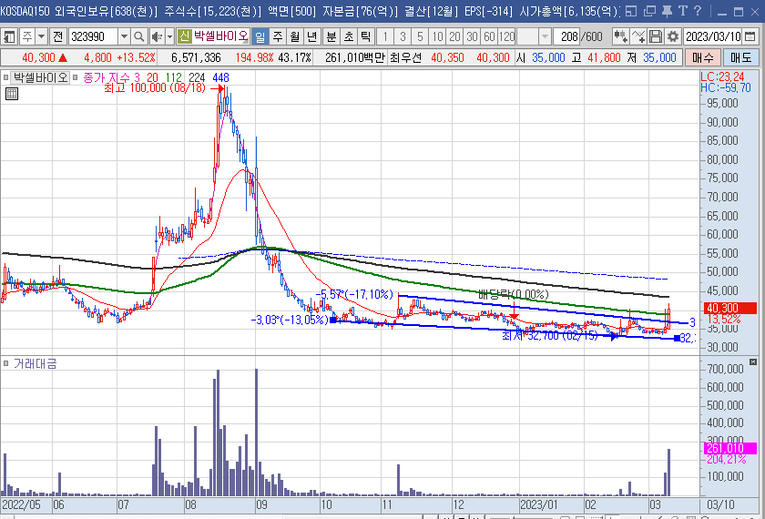Choose the 10 interval button

[438, 36]
